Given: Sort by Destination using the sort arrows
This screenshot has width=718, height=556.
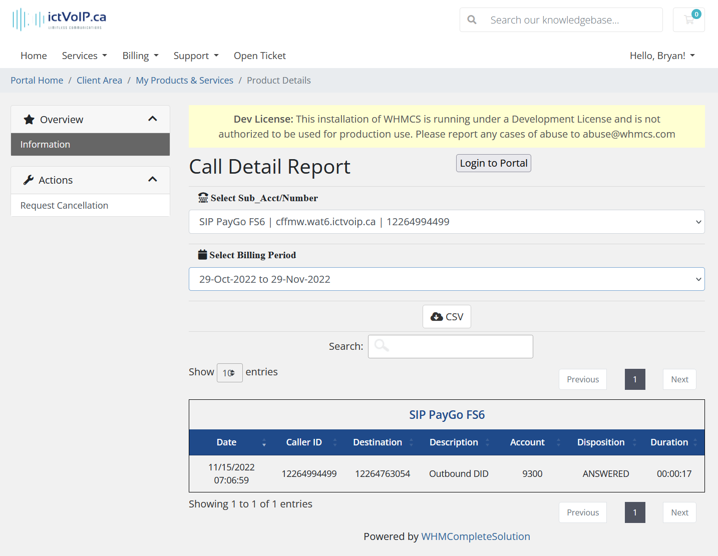Looking at the screenshot, I should pyautogui.click(x=411, y=442).
